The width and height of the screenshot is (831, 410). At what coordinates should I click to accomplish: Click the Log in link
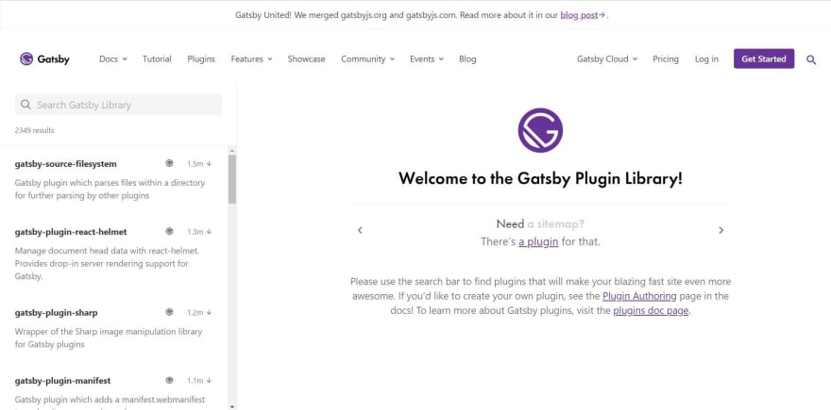click(706, 59)
